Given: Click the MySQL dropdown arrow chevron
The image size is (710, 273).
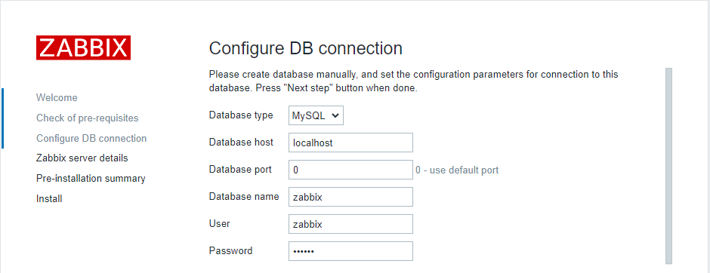Looking at the screenshot, I should coord(335,115).
